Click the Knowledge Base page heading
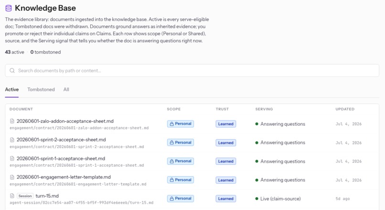Image resolution: width=385 pixels, height=210 pixels. point(45,8)
